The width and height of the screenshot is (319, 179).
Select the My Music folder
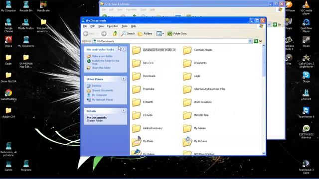click(x=143, y=141)
